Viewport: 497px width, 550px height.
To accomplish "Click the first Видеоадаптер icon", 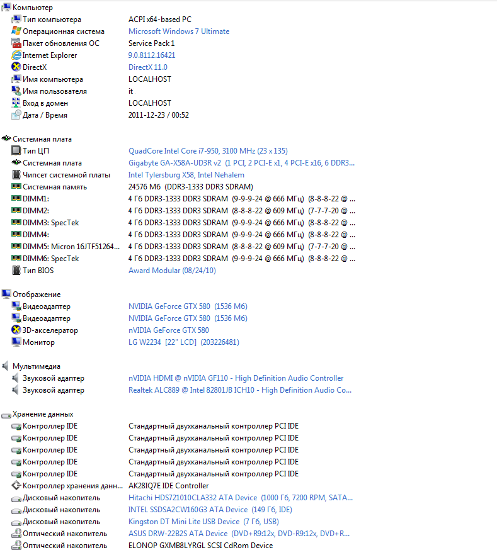I will pos(16,306).
